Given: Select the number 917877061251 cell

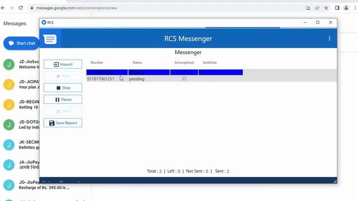Looking at the screenshot, I should (101, 79).
